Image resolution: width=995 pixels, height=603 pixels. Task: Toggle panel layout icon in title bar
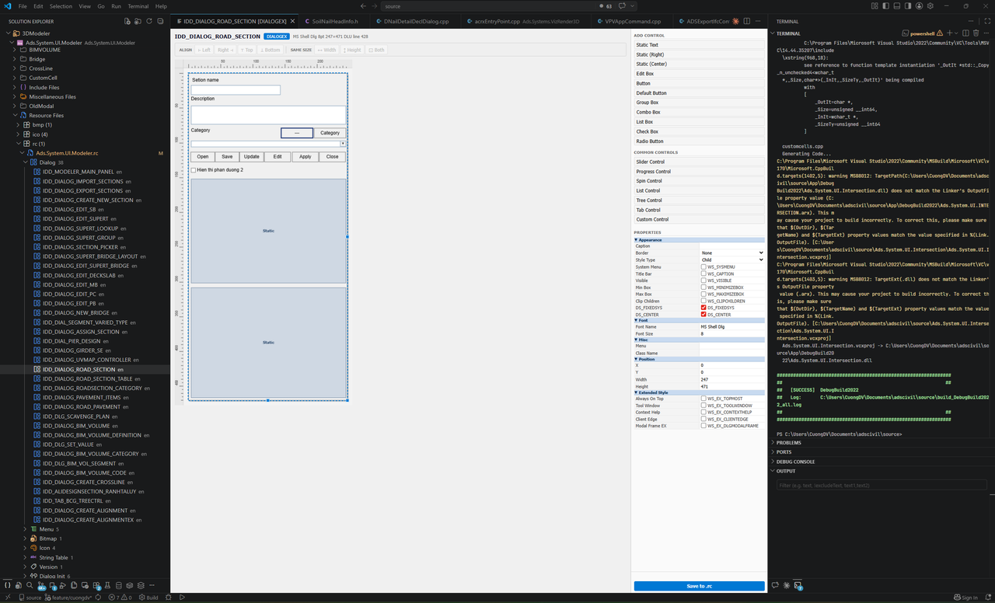click(x=897, y=5)
